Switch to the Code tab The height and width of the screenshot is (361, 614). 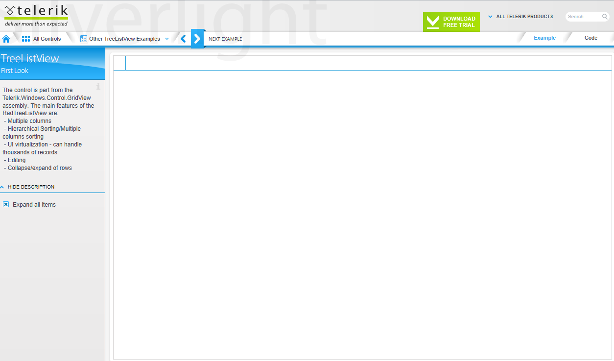pyautogui.click(x=591, y=38)
